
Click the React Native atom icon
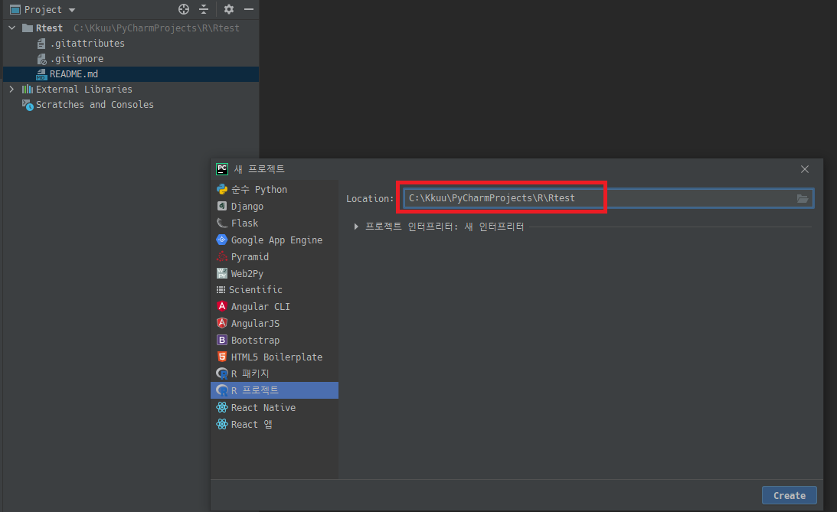pyautogui.click(x=222, y=407)
